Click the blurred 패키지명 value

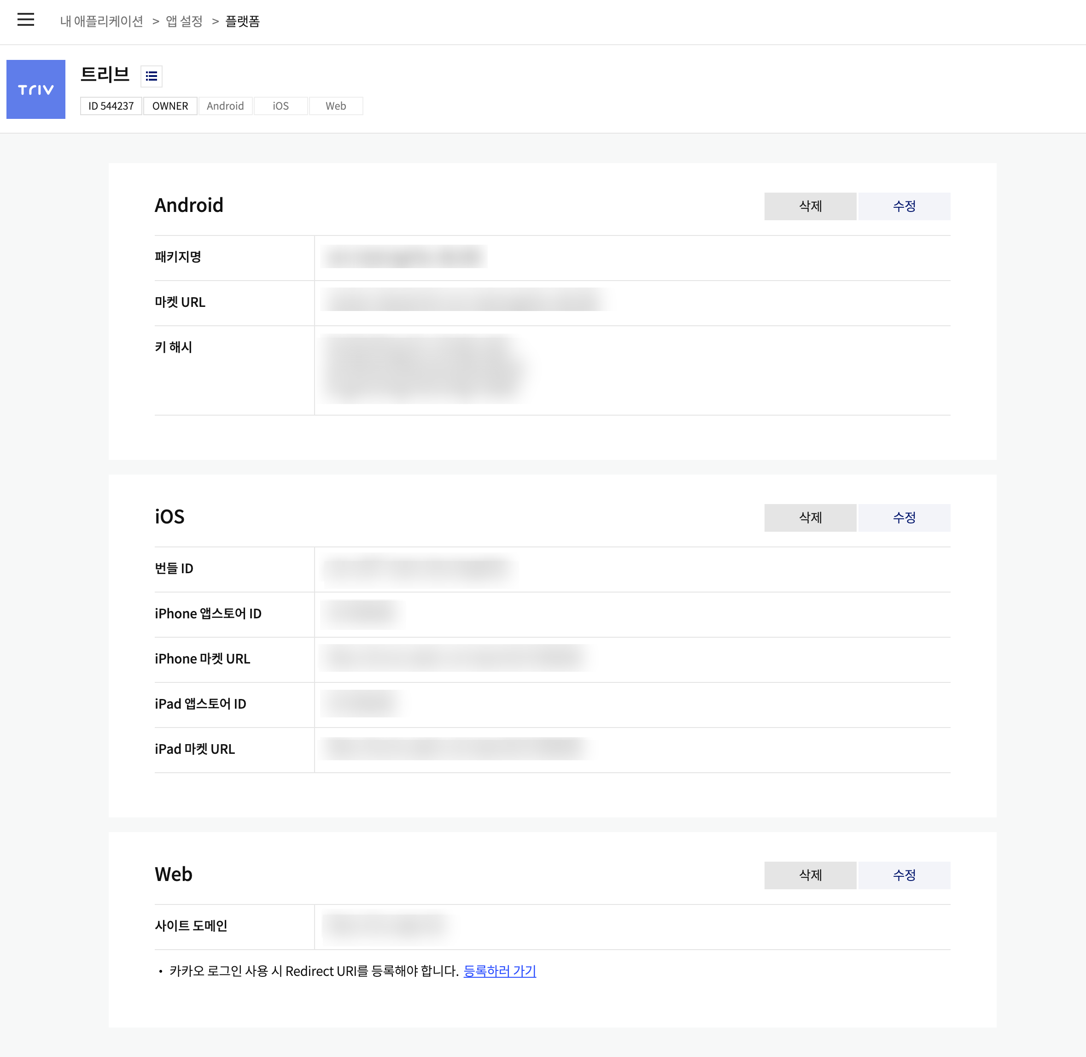(403, 257)
